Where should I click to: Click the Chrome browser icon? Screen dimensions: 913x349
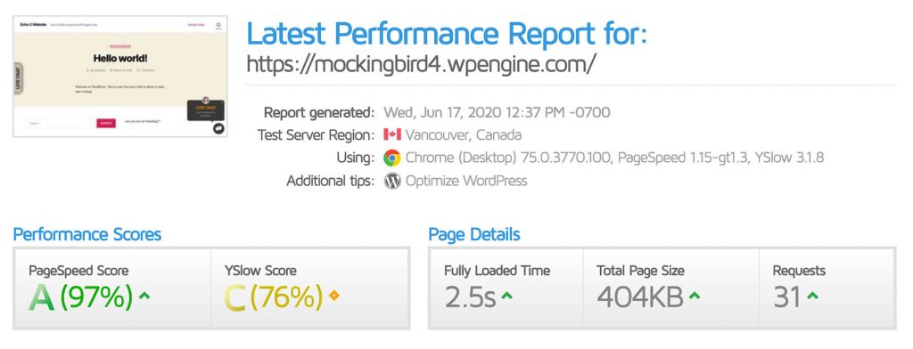[392, 158]
